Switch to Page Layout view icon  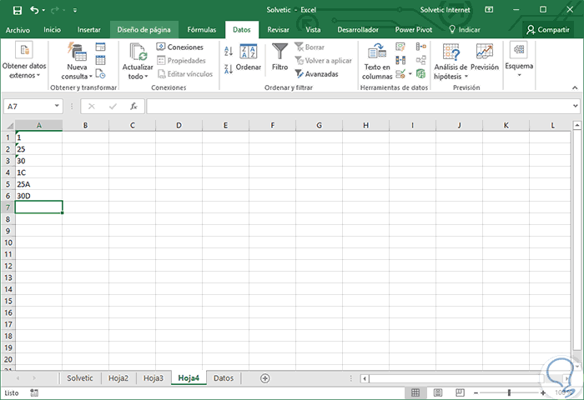pyautogui.click(x=438, y=392)
